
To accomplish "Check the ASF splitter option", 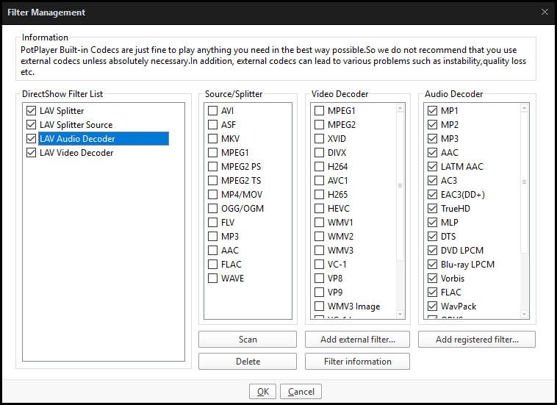I will pos(213,125).
